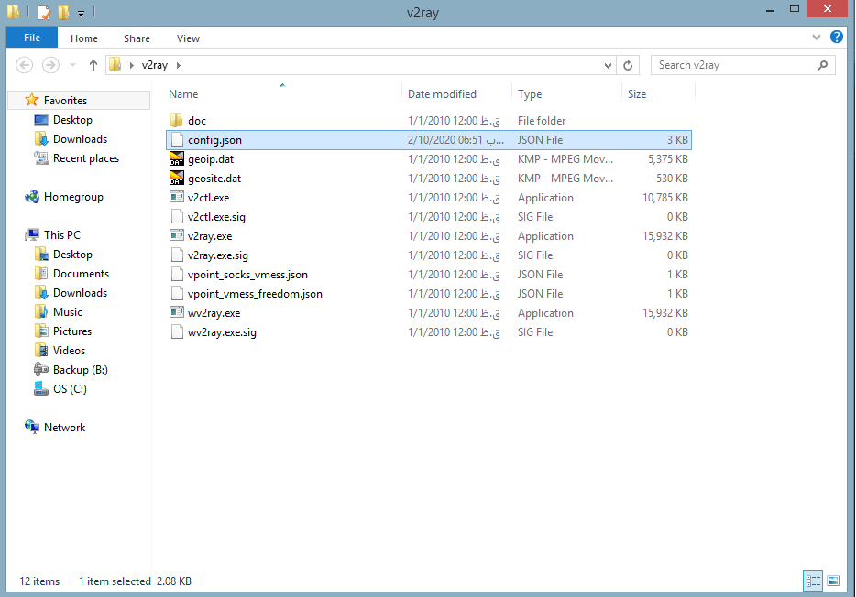Open the recent locations dropdown arrow

click(73, 65)
